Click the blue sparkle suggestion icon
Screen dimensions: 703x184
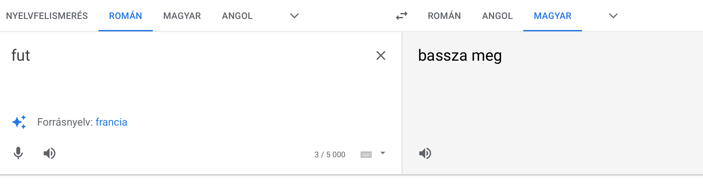[x=19, y=122]
